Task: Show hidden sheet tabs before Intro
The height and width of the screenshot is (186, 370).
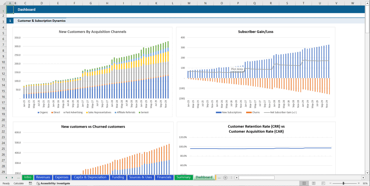Action: click(18, 177)
